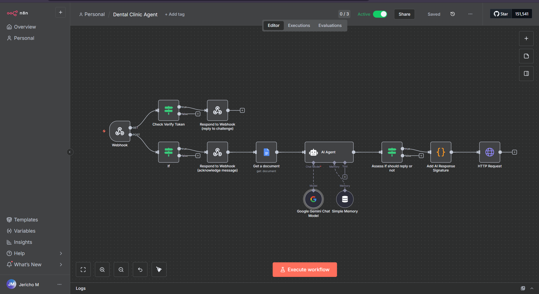Image resolution: width=539 pixels, height=294 pixels.
Task: Fit workflow to view icon
Action: pos(83,270)
